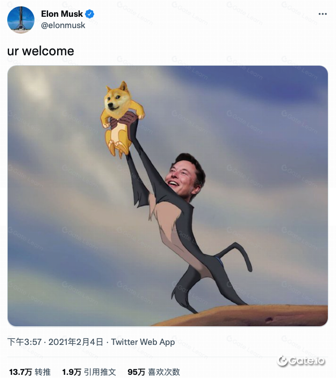Click the 下午3:57 timestamp
Screen dimensions: 336x378
click(24, 342)
